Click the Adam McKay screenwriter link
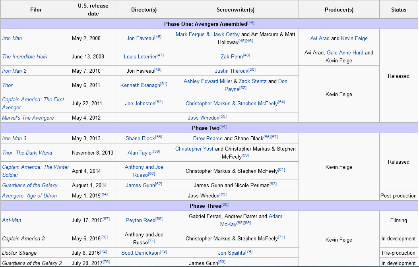 click(x=251, y=220)
